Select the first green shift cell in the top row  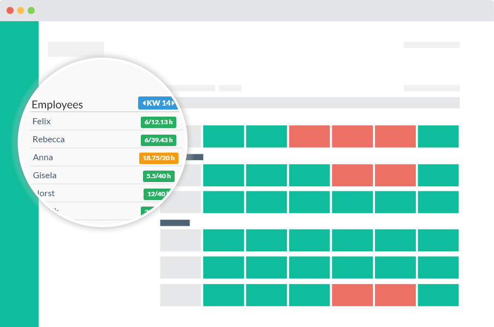[x=223, y=136]
